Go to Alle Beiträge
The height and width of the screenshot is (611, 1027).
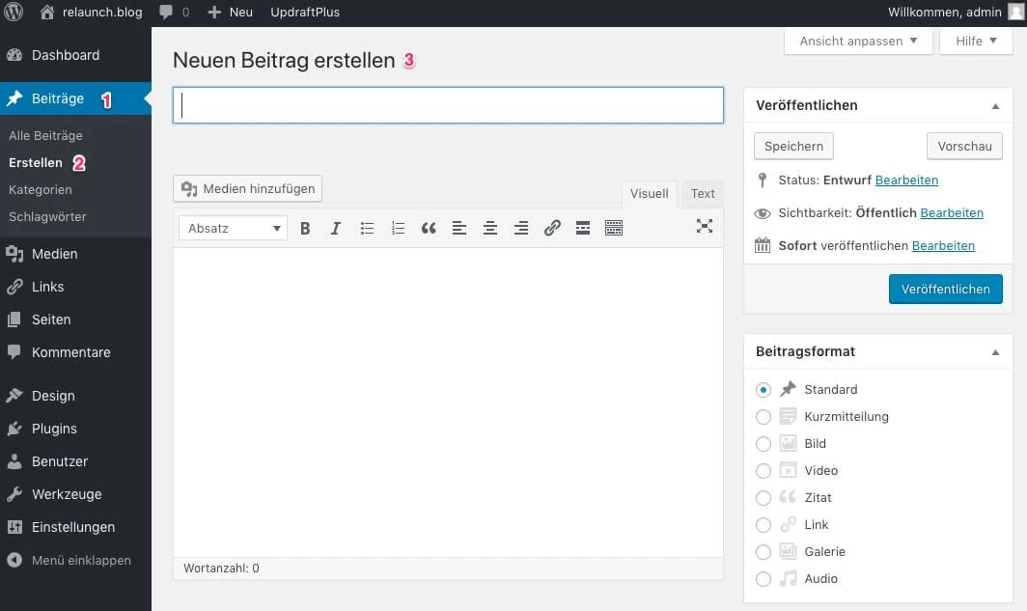coord(46,135)
